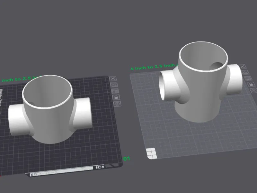Arrange objects on the light plate
Screen dimensions: 257x193
coord(248,78)
